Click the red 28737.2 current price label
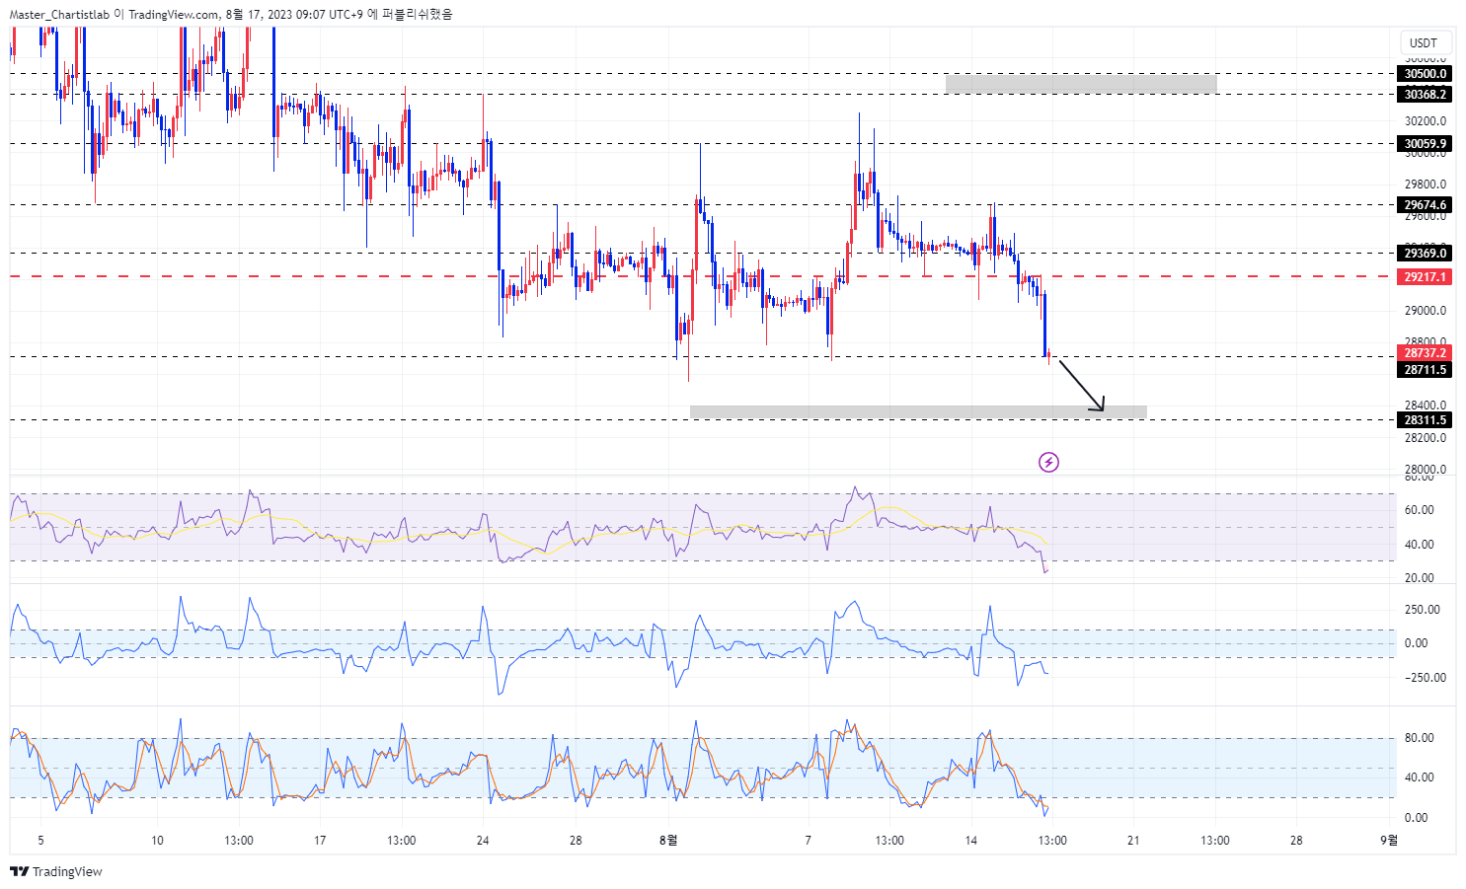 (1426, 352)
